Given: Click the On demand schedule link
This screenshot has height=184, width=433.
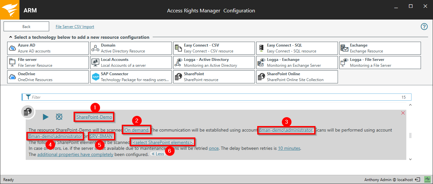Looking at the screenshot, I should (136, 130).
